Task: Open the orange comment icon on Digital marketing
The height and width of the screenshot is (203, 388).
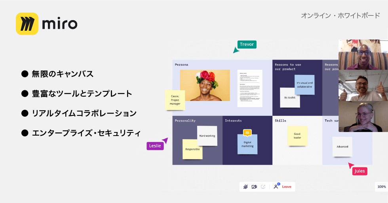Action: (247, 133)
